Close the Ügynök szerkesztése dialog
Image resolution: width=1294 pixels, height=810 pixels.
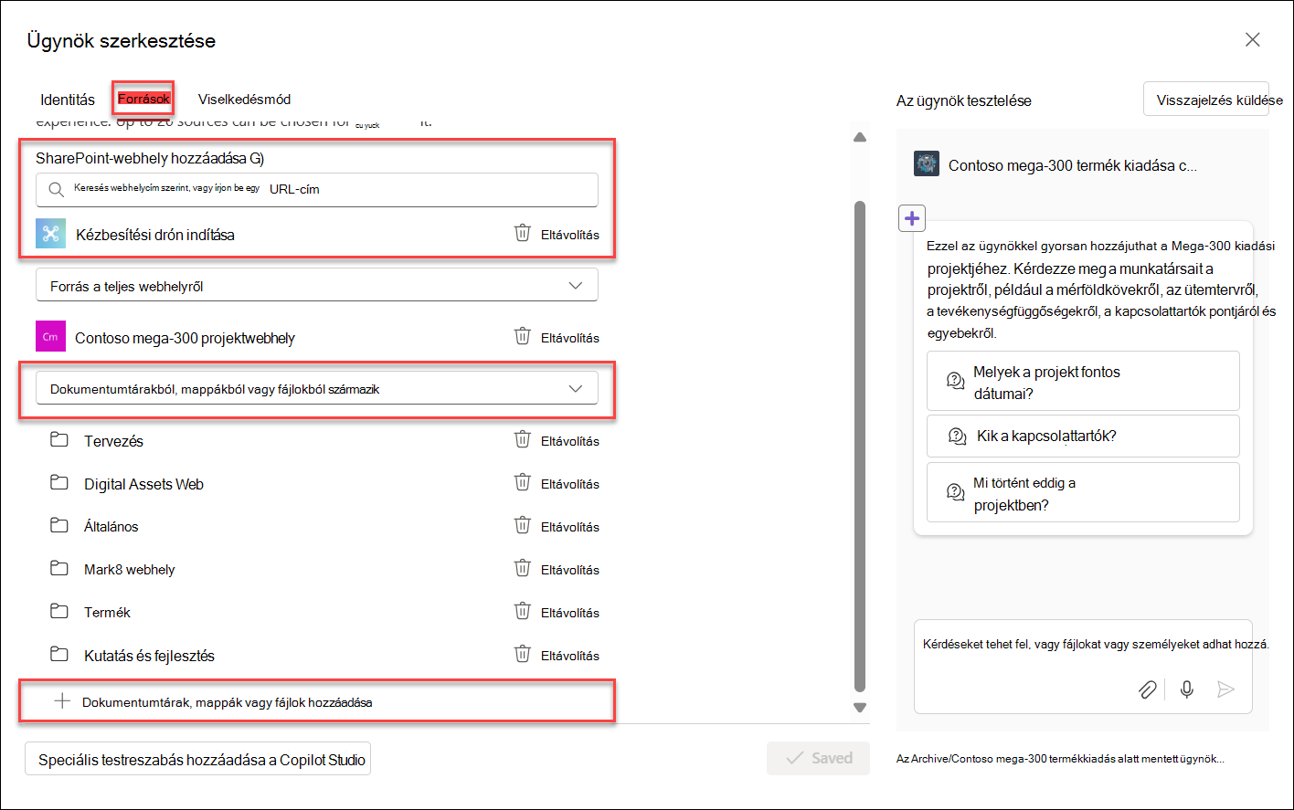click(x=1253, y=39)
